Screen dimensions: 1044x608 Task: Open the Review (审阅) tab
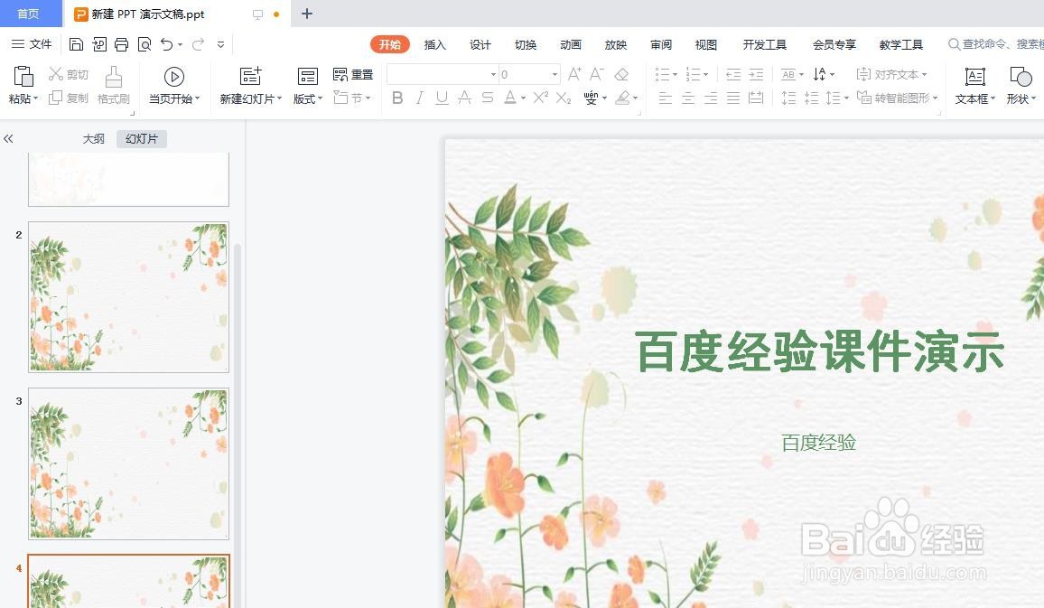[661, 44]
